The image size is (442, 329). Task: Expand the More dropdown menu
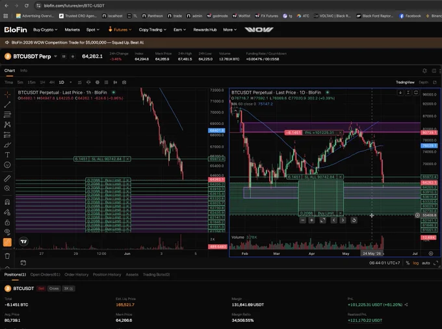(229, 30)
